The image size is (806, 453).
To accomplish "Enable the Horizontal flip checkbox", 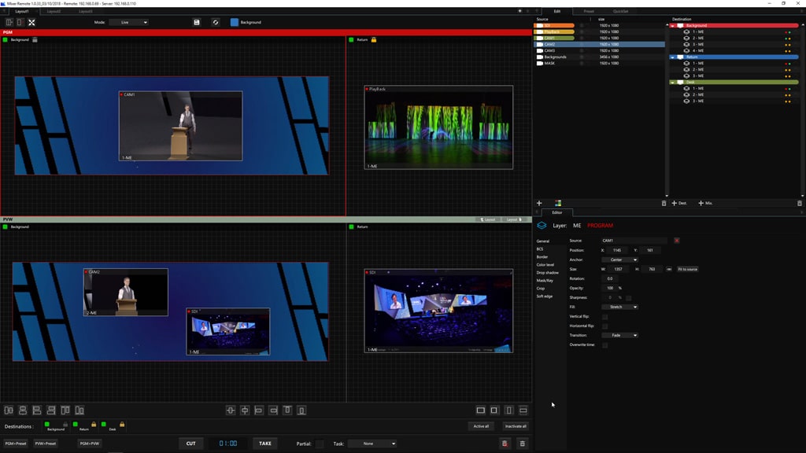I will pyautogui.click(x=604, y=326).
